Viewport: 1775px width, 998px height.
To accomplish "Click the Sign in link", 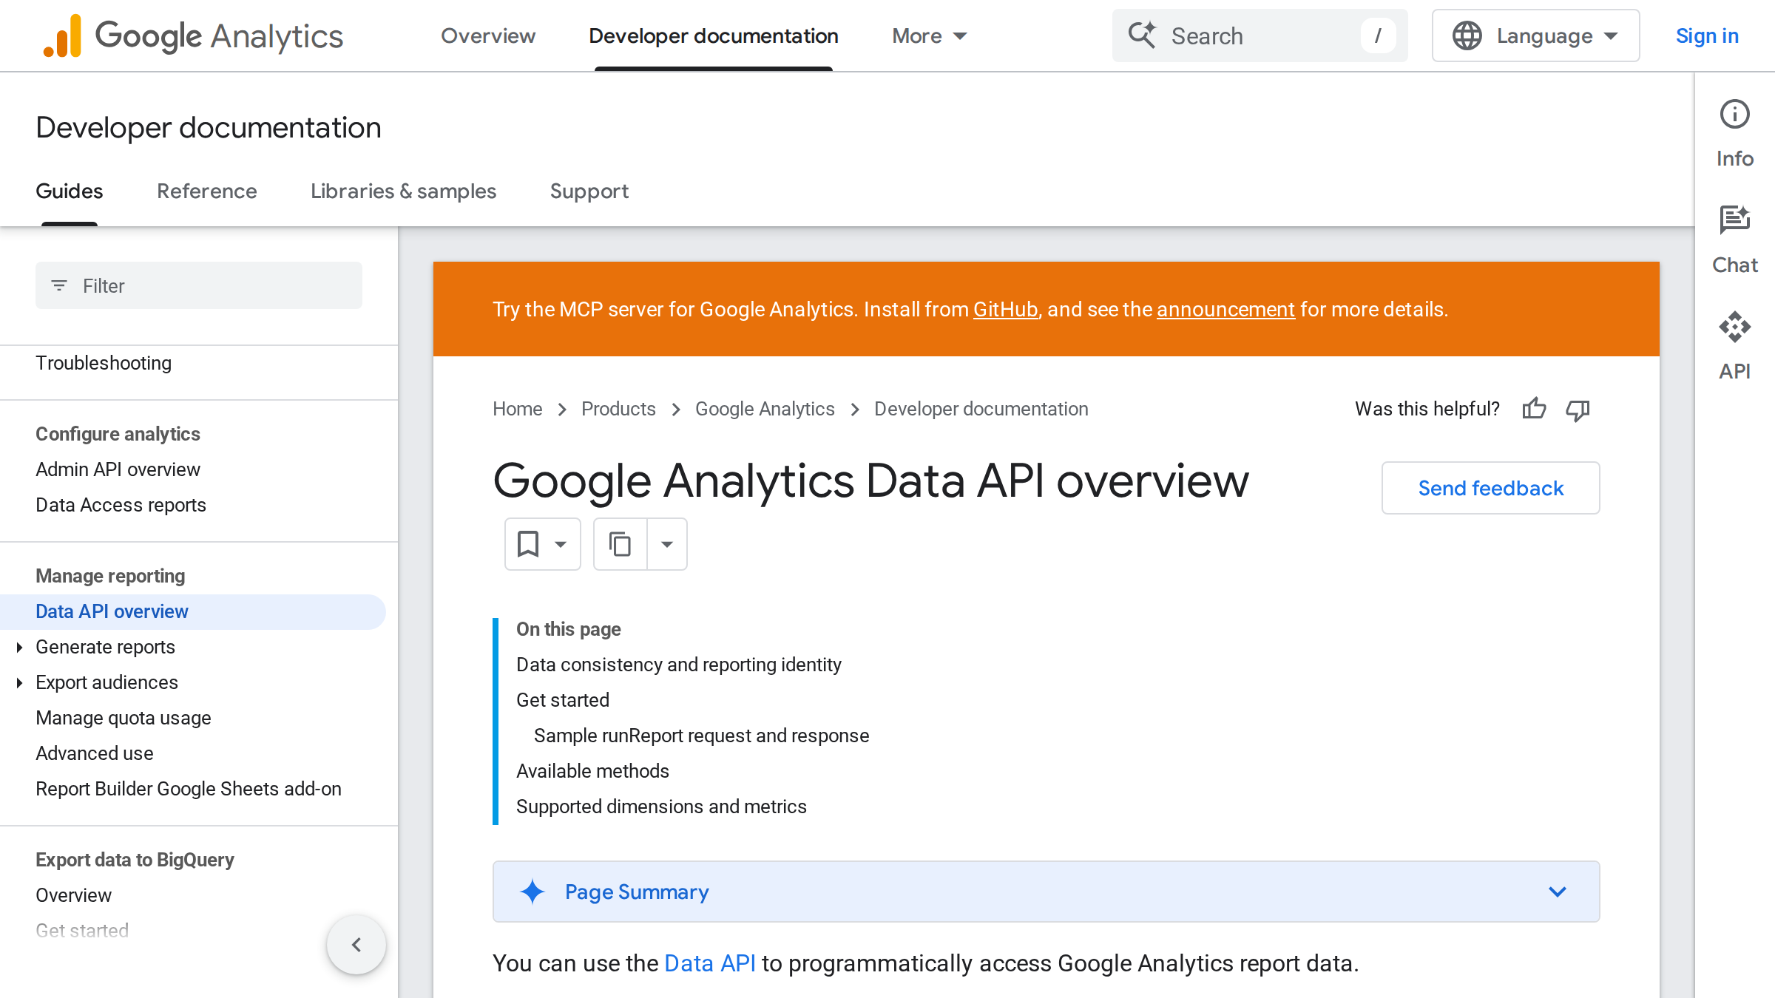I will [1707, 35].
